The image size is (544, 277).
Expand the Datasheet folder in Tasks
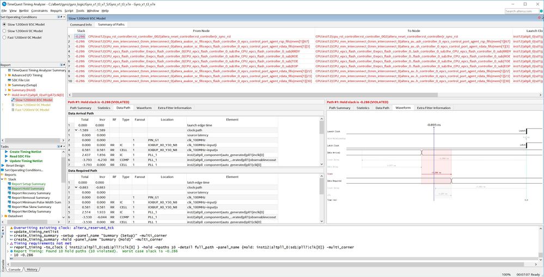click(x=2, y=216)
